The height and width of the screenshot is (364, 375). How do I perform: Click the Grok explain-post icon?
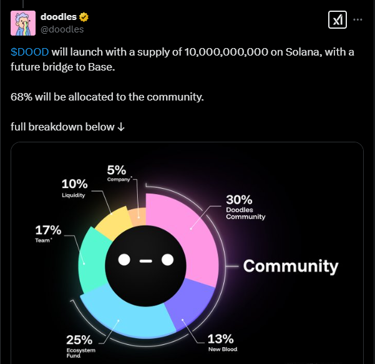click(337, 19)
